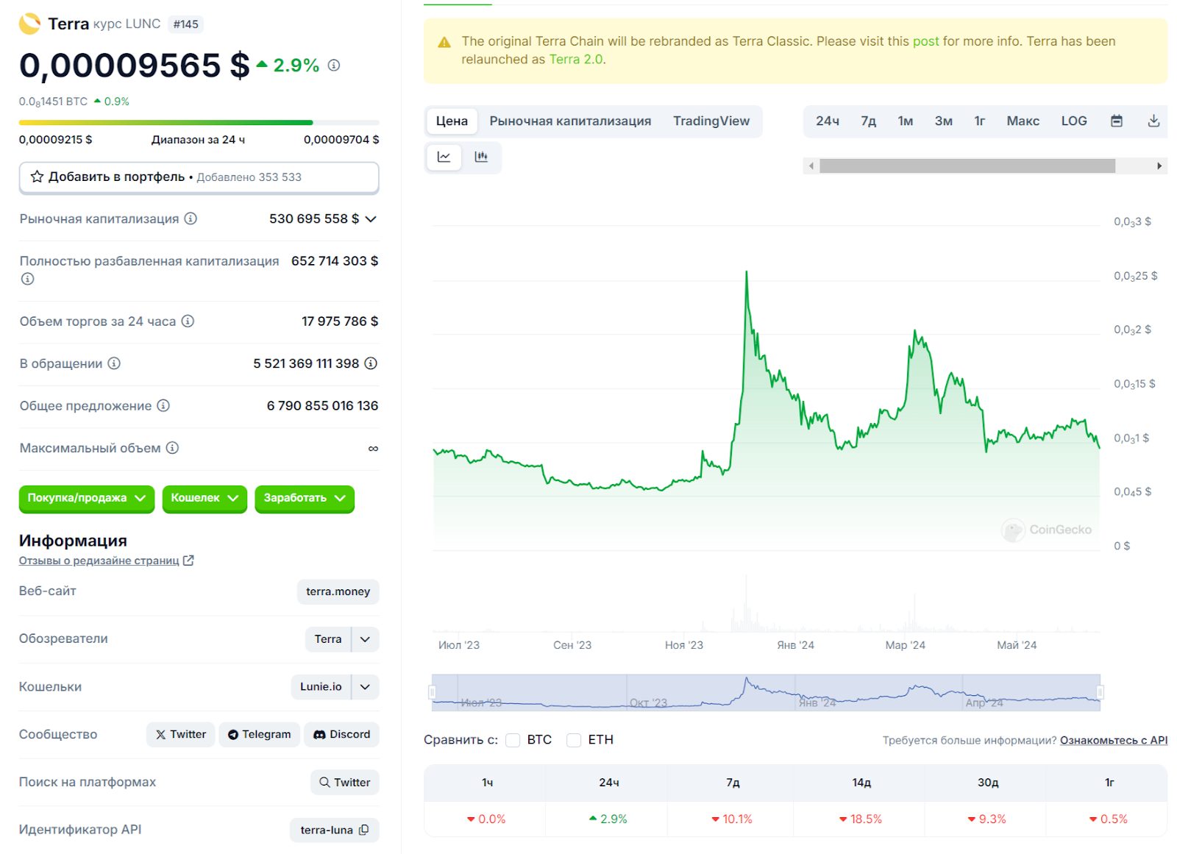
Task: Click the #145 rank badge
Action: tap(186, 24)
